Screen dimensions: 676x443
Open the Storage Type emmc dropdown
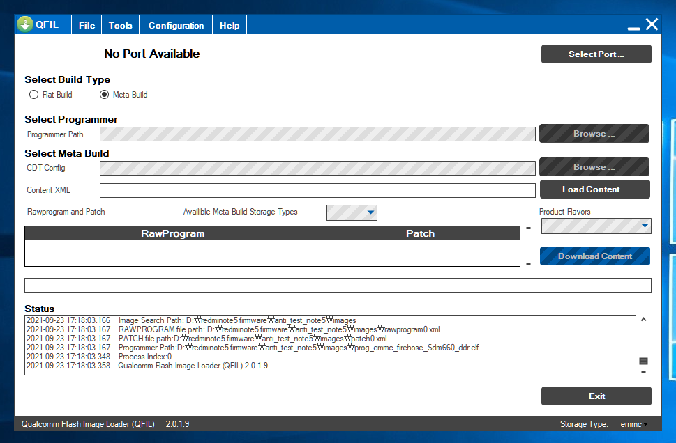click(x=633, y=424)
